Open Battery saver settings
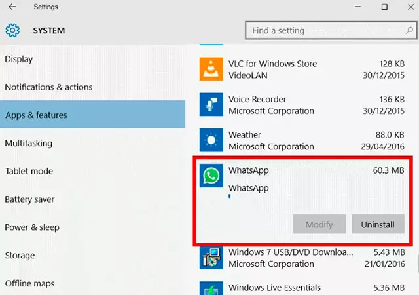 [92, 199]
